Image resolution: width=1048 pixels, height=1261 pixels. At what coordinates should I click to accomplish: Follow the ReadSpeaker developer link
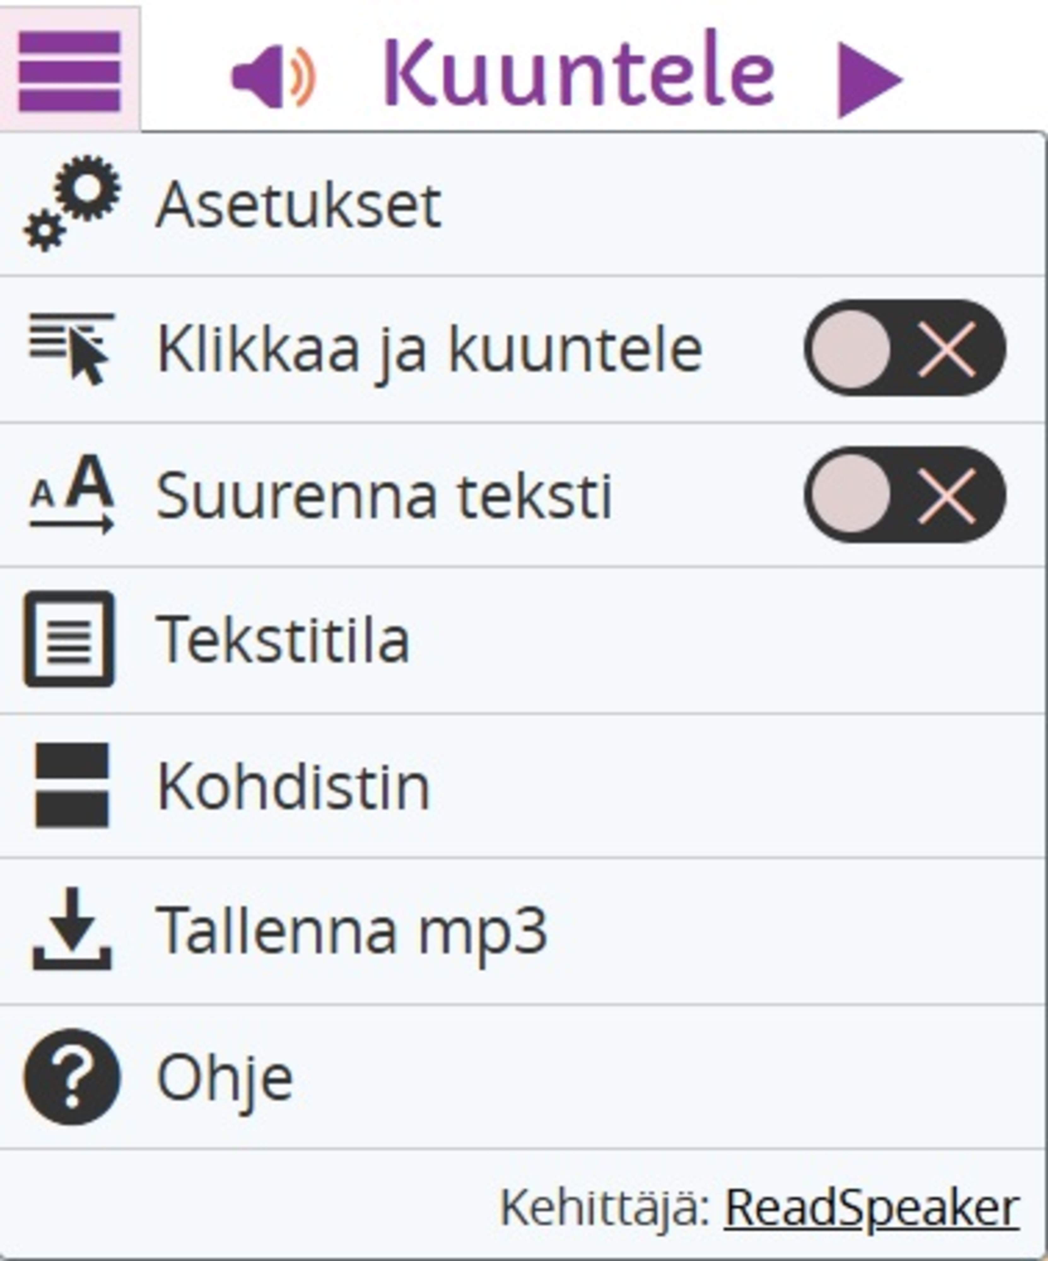(872, 1207)
